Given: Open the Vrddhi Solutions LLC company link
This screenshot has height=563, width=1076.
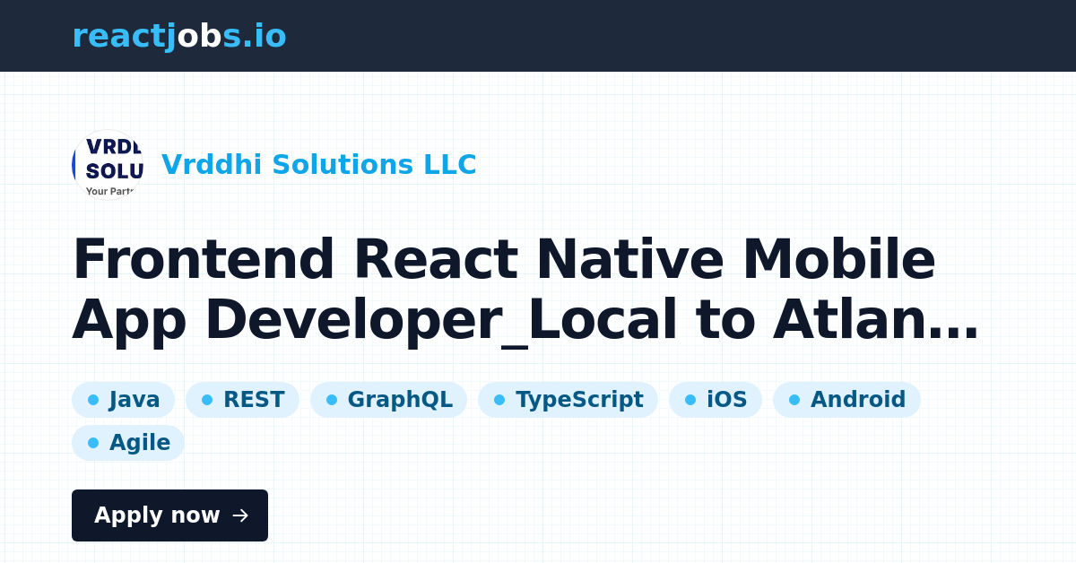Looking at the screenshot, I should [x=319, y=164].
